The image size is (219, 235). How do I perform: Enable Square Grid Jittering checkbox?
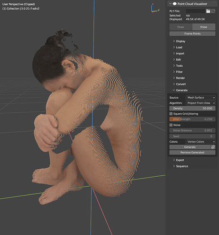click(x=171, y=114)
